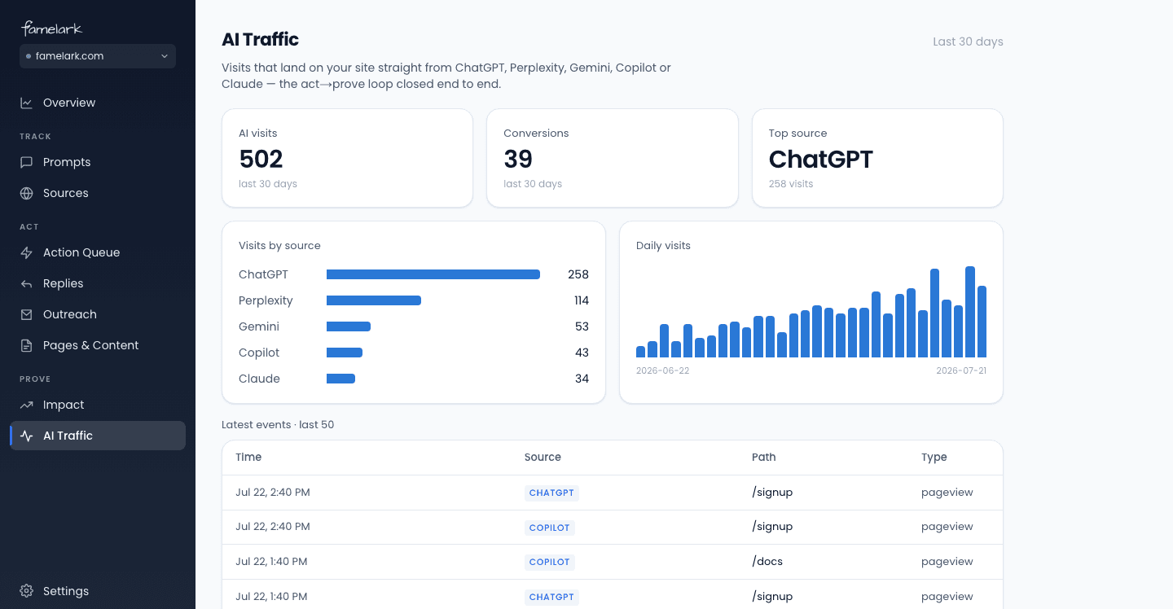Screen dimensions: 1173x609
Task: Click the Perplexity bar in Visits by source
Action: (374, 300)
